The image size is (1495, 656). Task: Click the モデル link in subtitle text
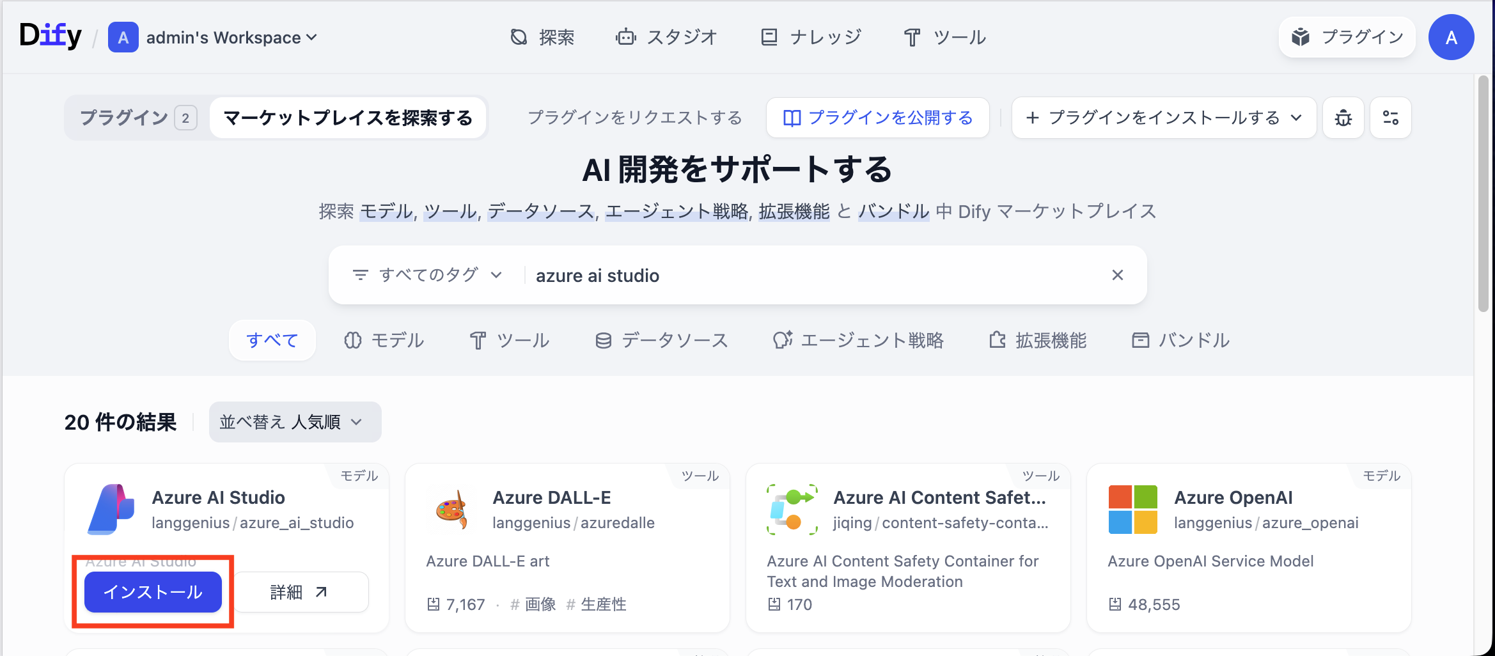[386, 212]
